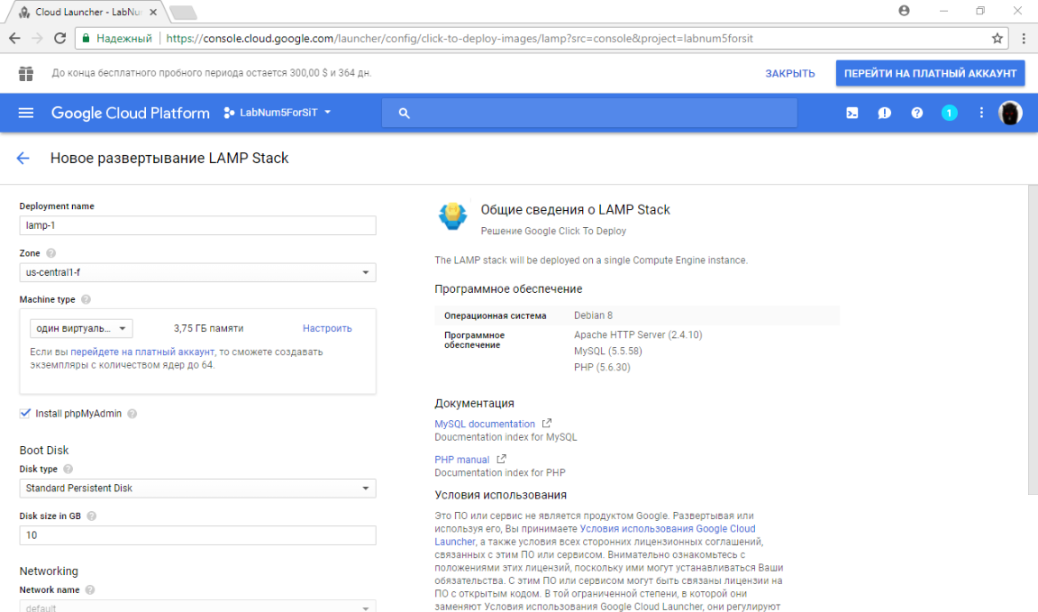Click ЗАКРЫТЬ to dismiss trial banner

pos(789,74)
